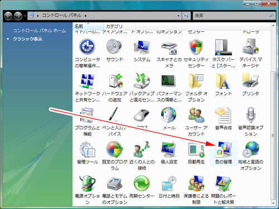Screen dimensions: 279x209
Task: Expand arrow after コントロール パネル breadcrumb
Action: pos(85,16)
